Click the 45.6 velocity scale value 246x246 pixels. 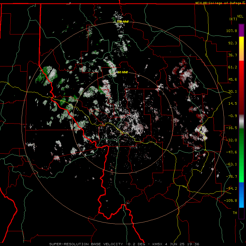point(233,79)
